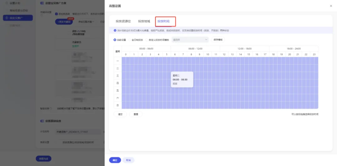This screenshot has height=166, width=337.
Task: Switch to the 投放地域 tab
Action: 144,21
